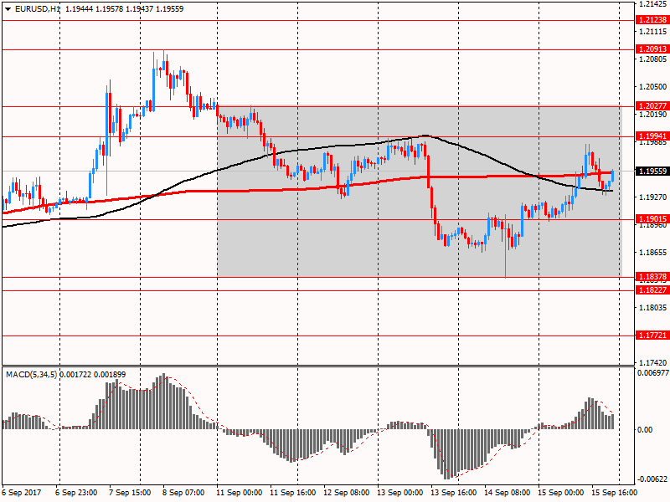
Task: Select the 1.20190 price scale value
Action: coord(653,115)
